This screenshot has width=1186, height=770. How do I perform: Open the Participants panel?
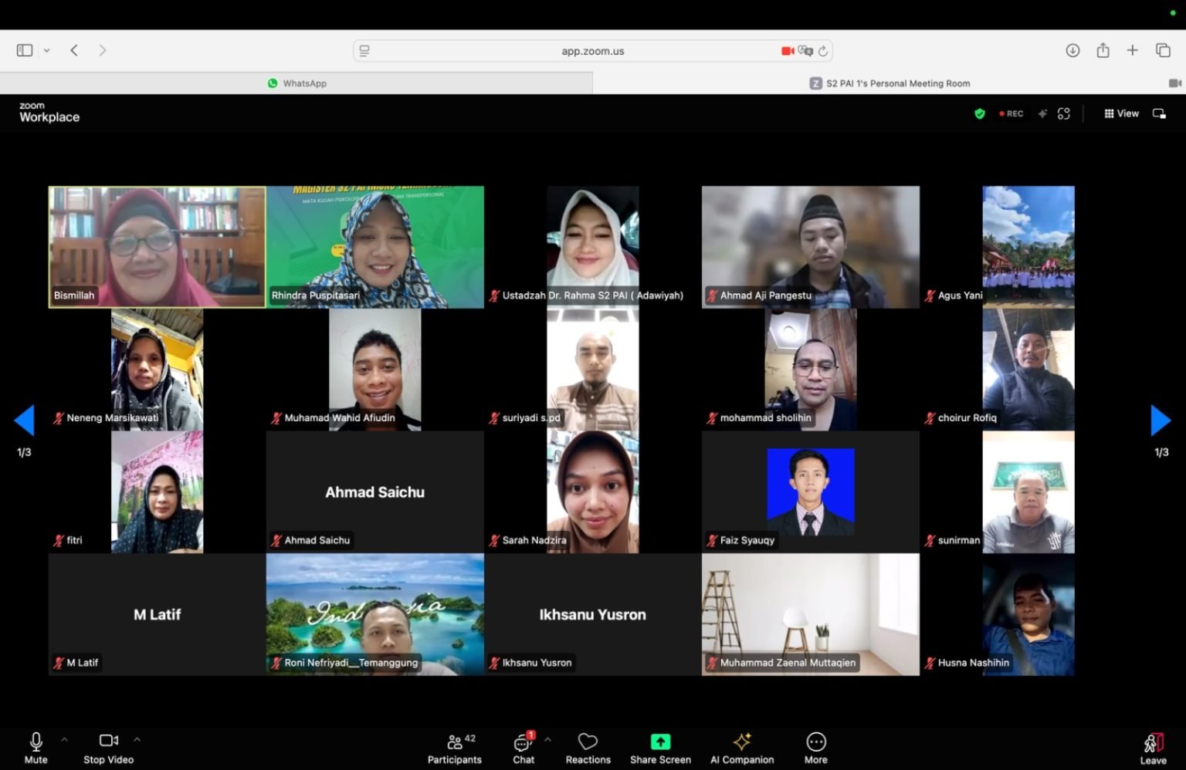tap(455, 748)
